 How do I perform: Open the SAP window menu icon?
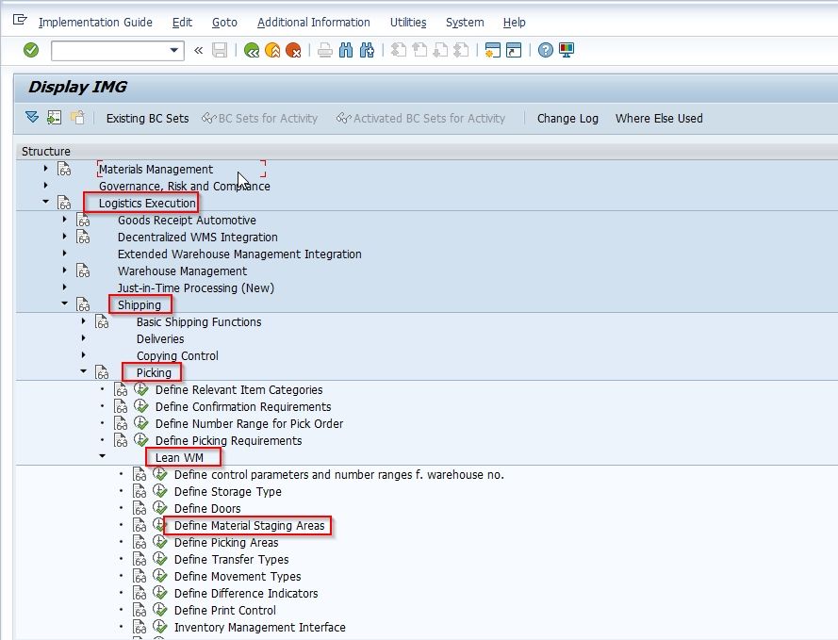click(x=20, y=21)
